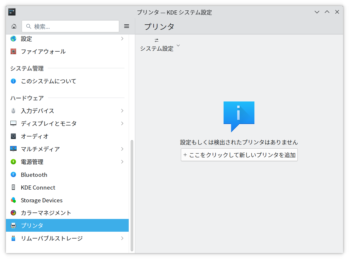Click the color wheel icon for カラーマネジメント
Screen dimensions: 349x259
pyautogui.click(x=13, y=213)
